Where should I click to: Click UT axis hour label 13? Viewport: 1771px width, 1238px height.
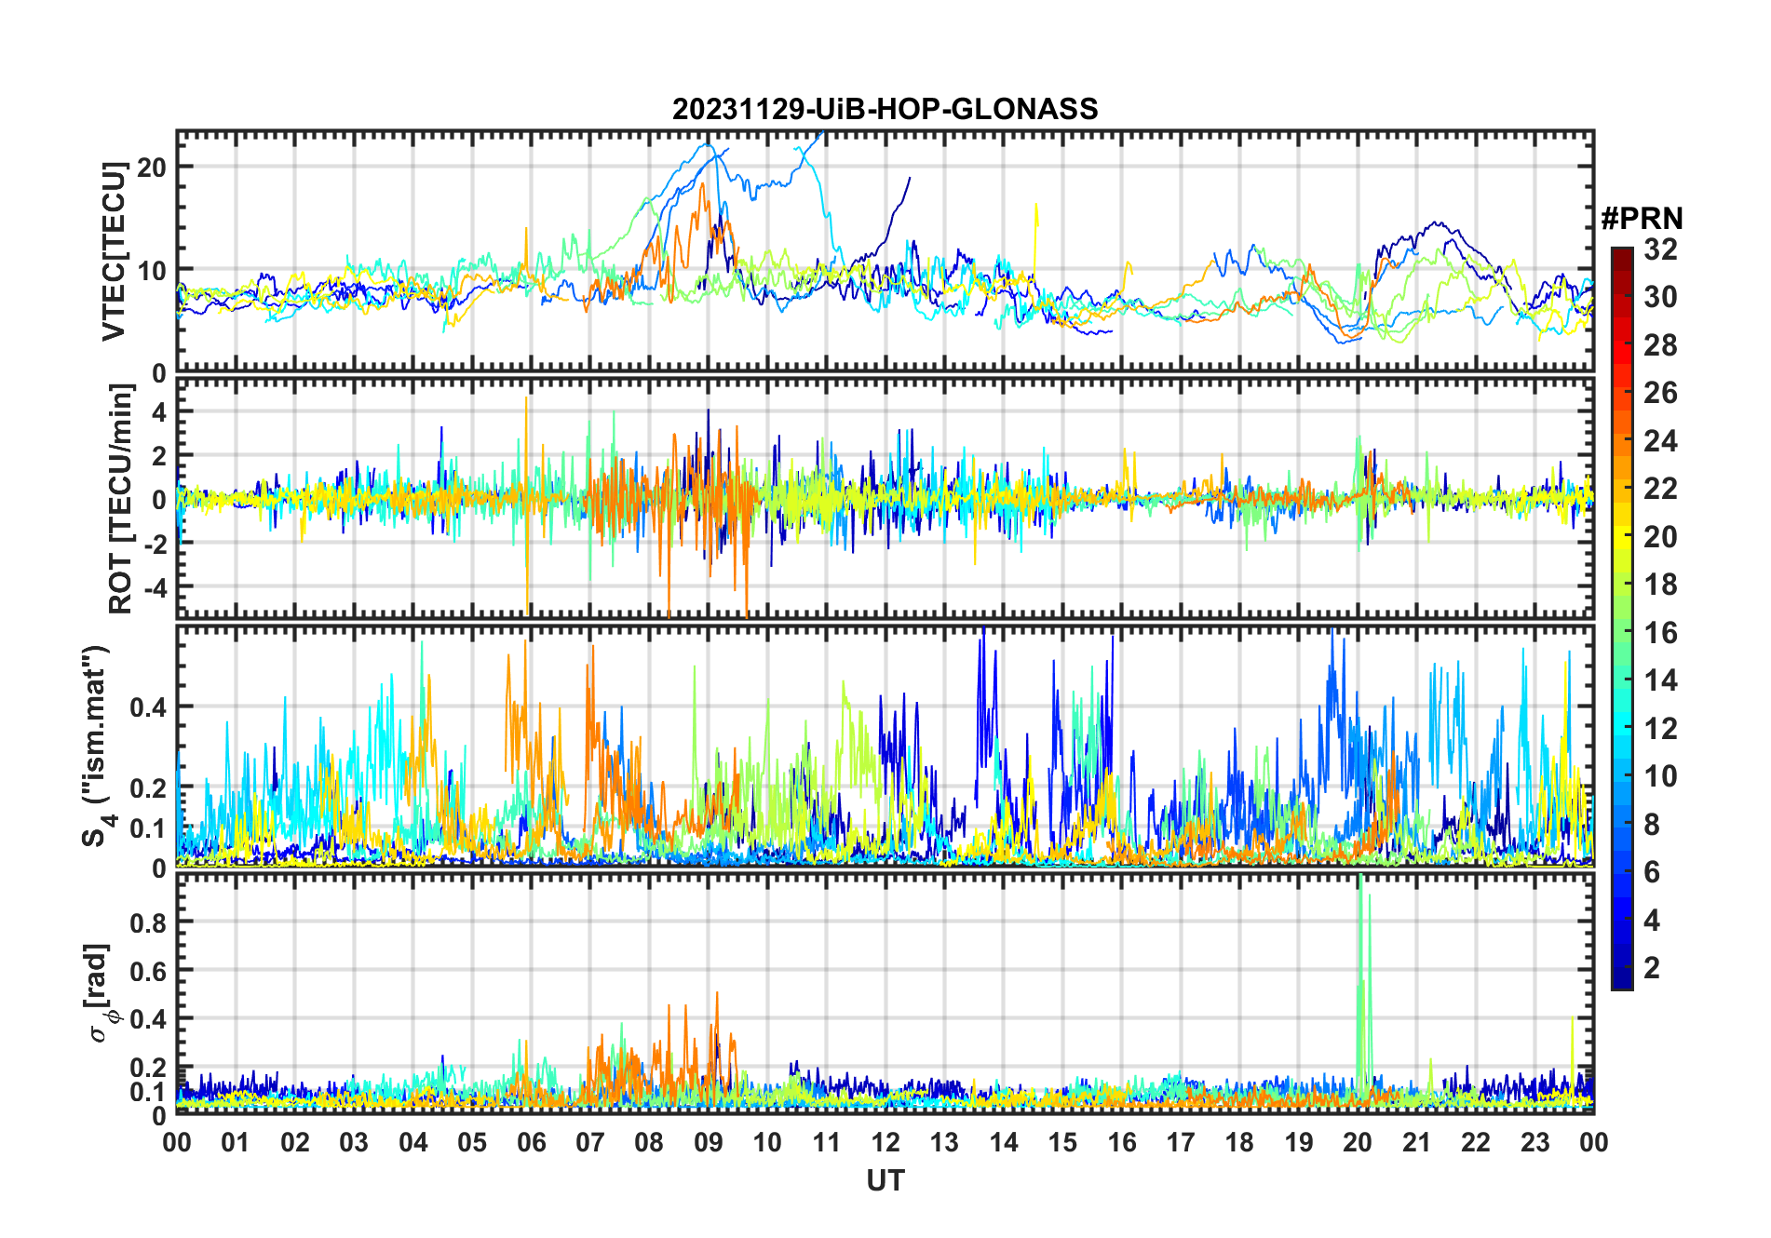tap(944, 1143)
